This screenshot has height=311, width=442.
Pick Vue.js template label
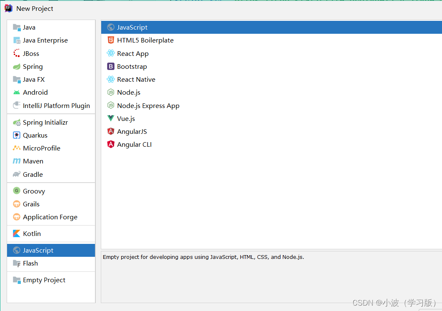tap(126, 118)
